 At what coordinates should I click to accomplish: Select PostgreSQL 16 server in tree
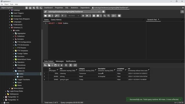[13, 100]
